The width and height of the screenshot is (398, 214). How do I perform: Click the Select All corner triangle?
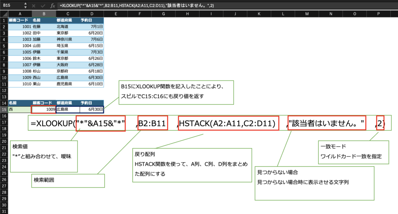4,13
